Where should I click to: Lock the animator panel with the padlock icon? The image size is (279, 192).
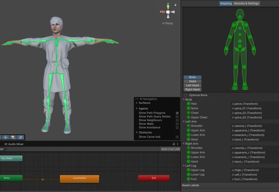[174, 144]
